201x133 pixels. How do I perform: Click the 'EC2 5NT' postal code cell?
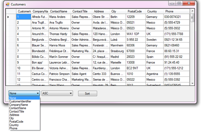(136, 68)
